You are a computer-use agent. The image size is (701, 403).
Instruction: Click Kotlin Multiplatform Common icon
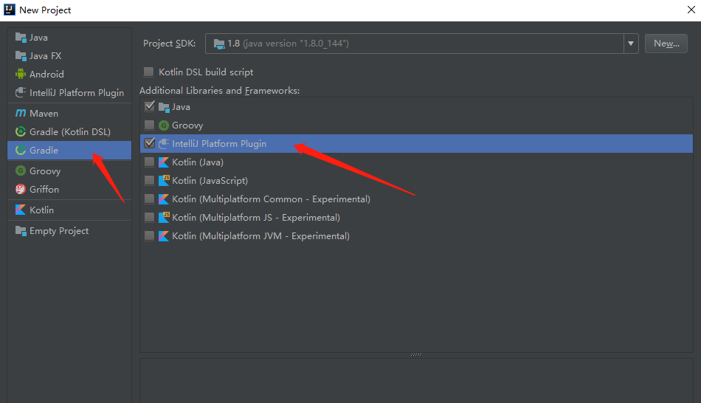164,199
